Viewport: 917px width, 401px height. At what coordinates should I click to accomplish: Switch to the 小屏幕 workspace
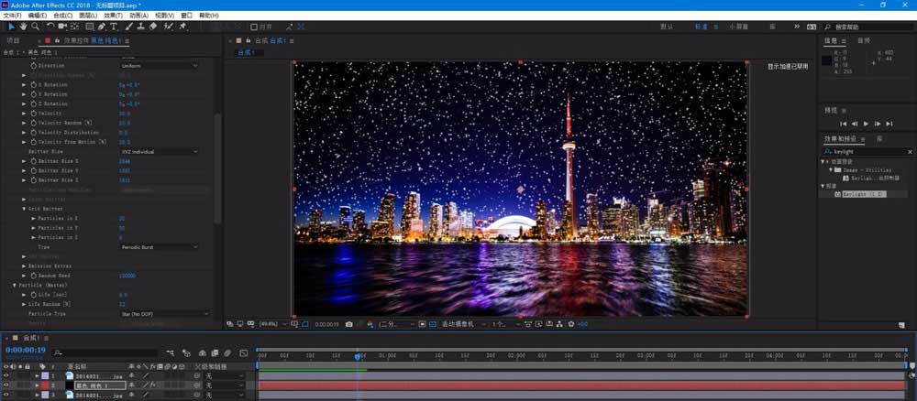tap(738, 27)
